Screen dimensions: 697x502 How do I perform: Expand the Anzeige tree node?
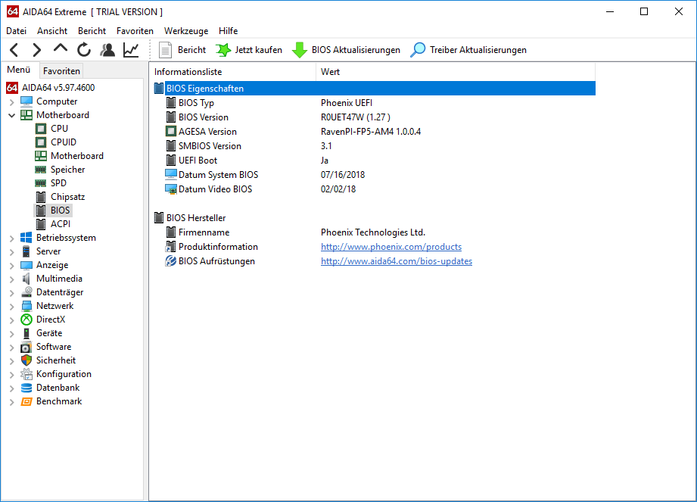[11, 266]
